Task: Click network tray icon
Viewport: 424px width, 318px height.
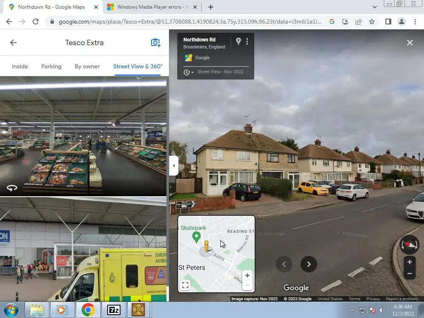Action: coord(362,310)
